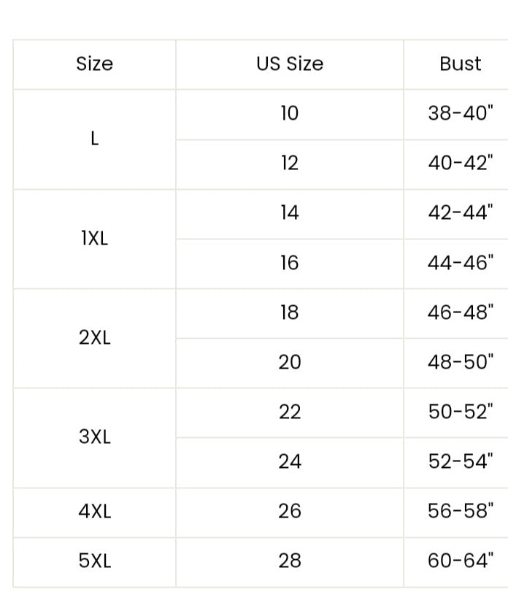Click the Size column header
The image size is (508, 592).
coord(94,64)
